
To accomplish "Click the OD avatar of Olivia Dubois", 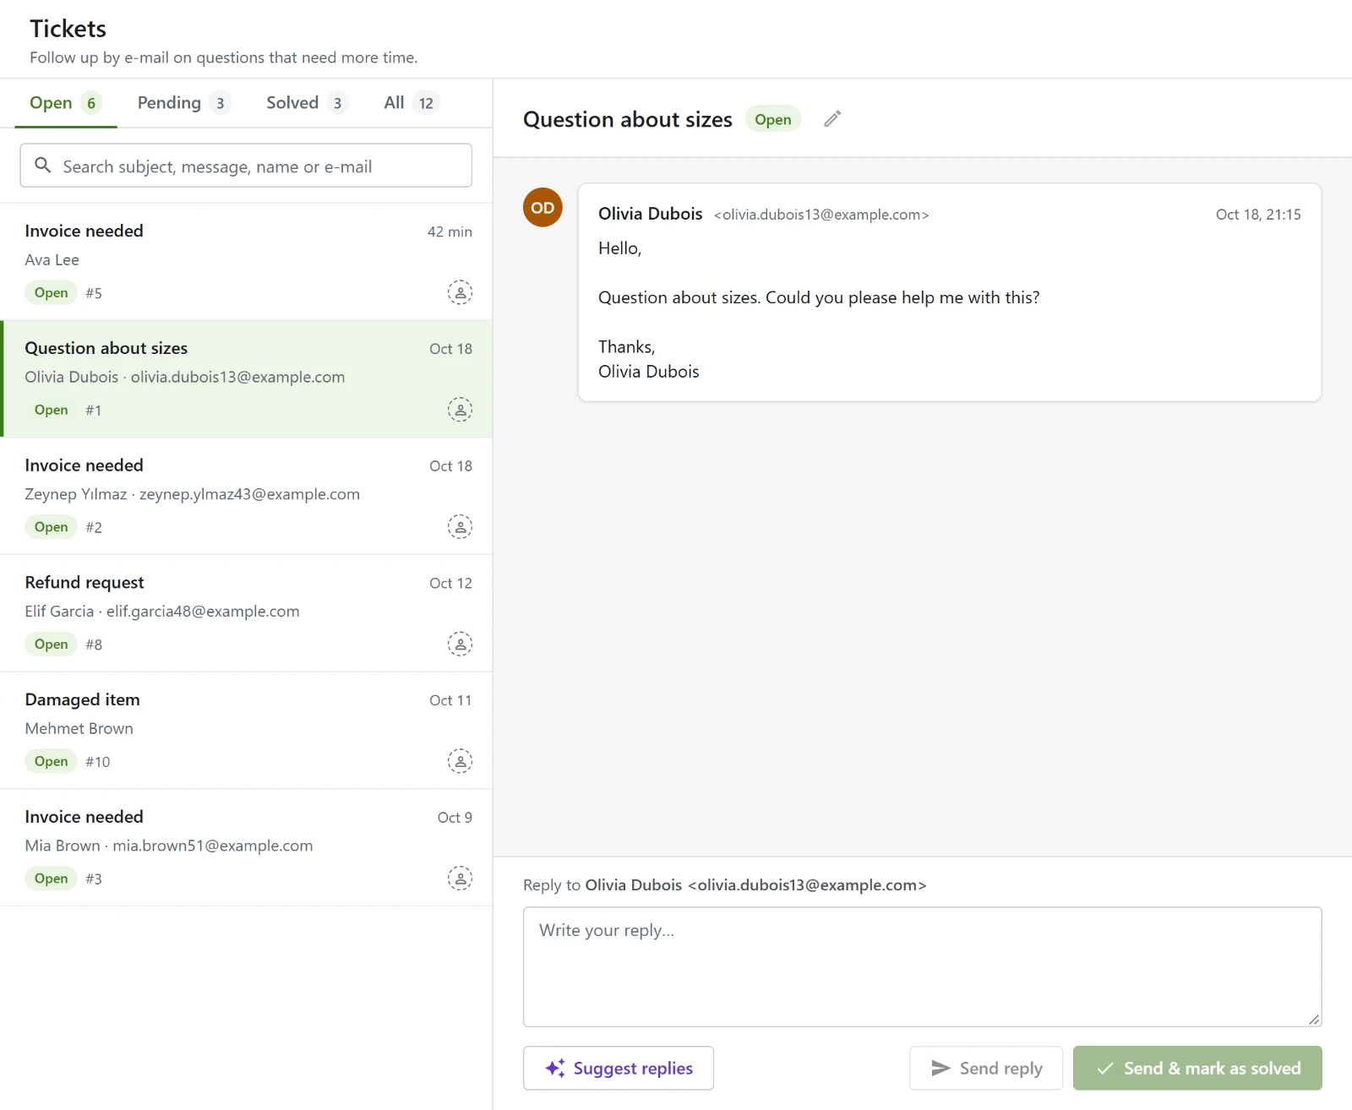I will click(542, 208).
